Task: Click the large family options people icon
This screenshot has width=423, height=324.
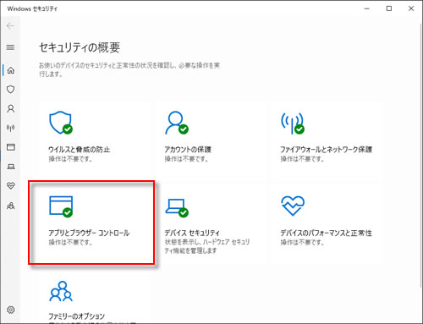Action: click(61, 291)
